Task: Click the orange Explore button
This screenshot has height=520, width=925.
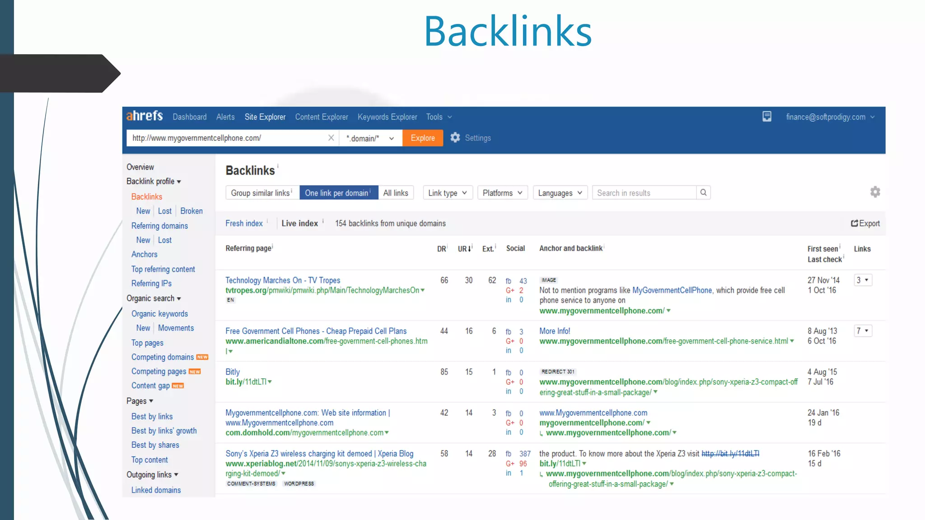Action: pyautogui.click(x=423, y=138)
